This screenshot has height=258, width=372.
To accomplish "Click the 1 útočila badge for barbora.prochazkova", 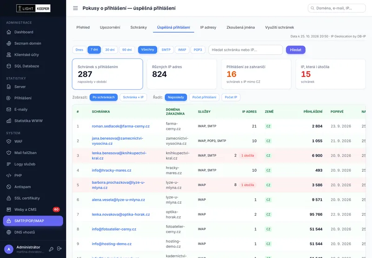I will [248, 185].
